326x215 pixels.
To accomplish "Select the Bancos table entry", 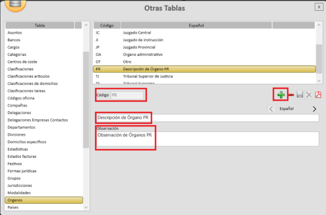I will [x=14, y=40].
